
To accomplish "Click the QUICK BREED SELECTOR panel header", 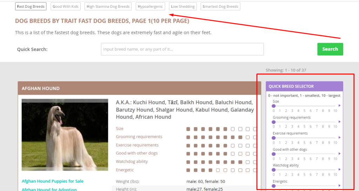I will pos(304,86).
